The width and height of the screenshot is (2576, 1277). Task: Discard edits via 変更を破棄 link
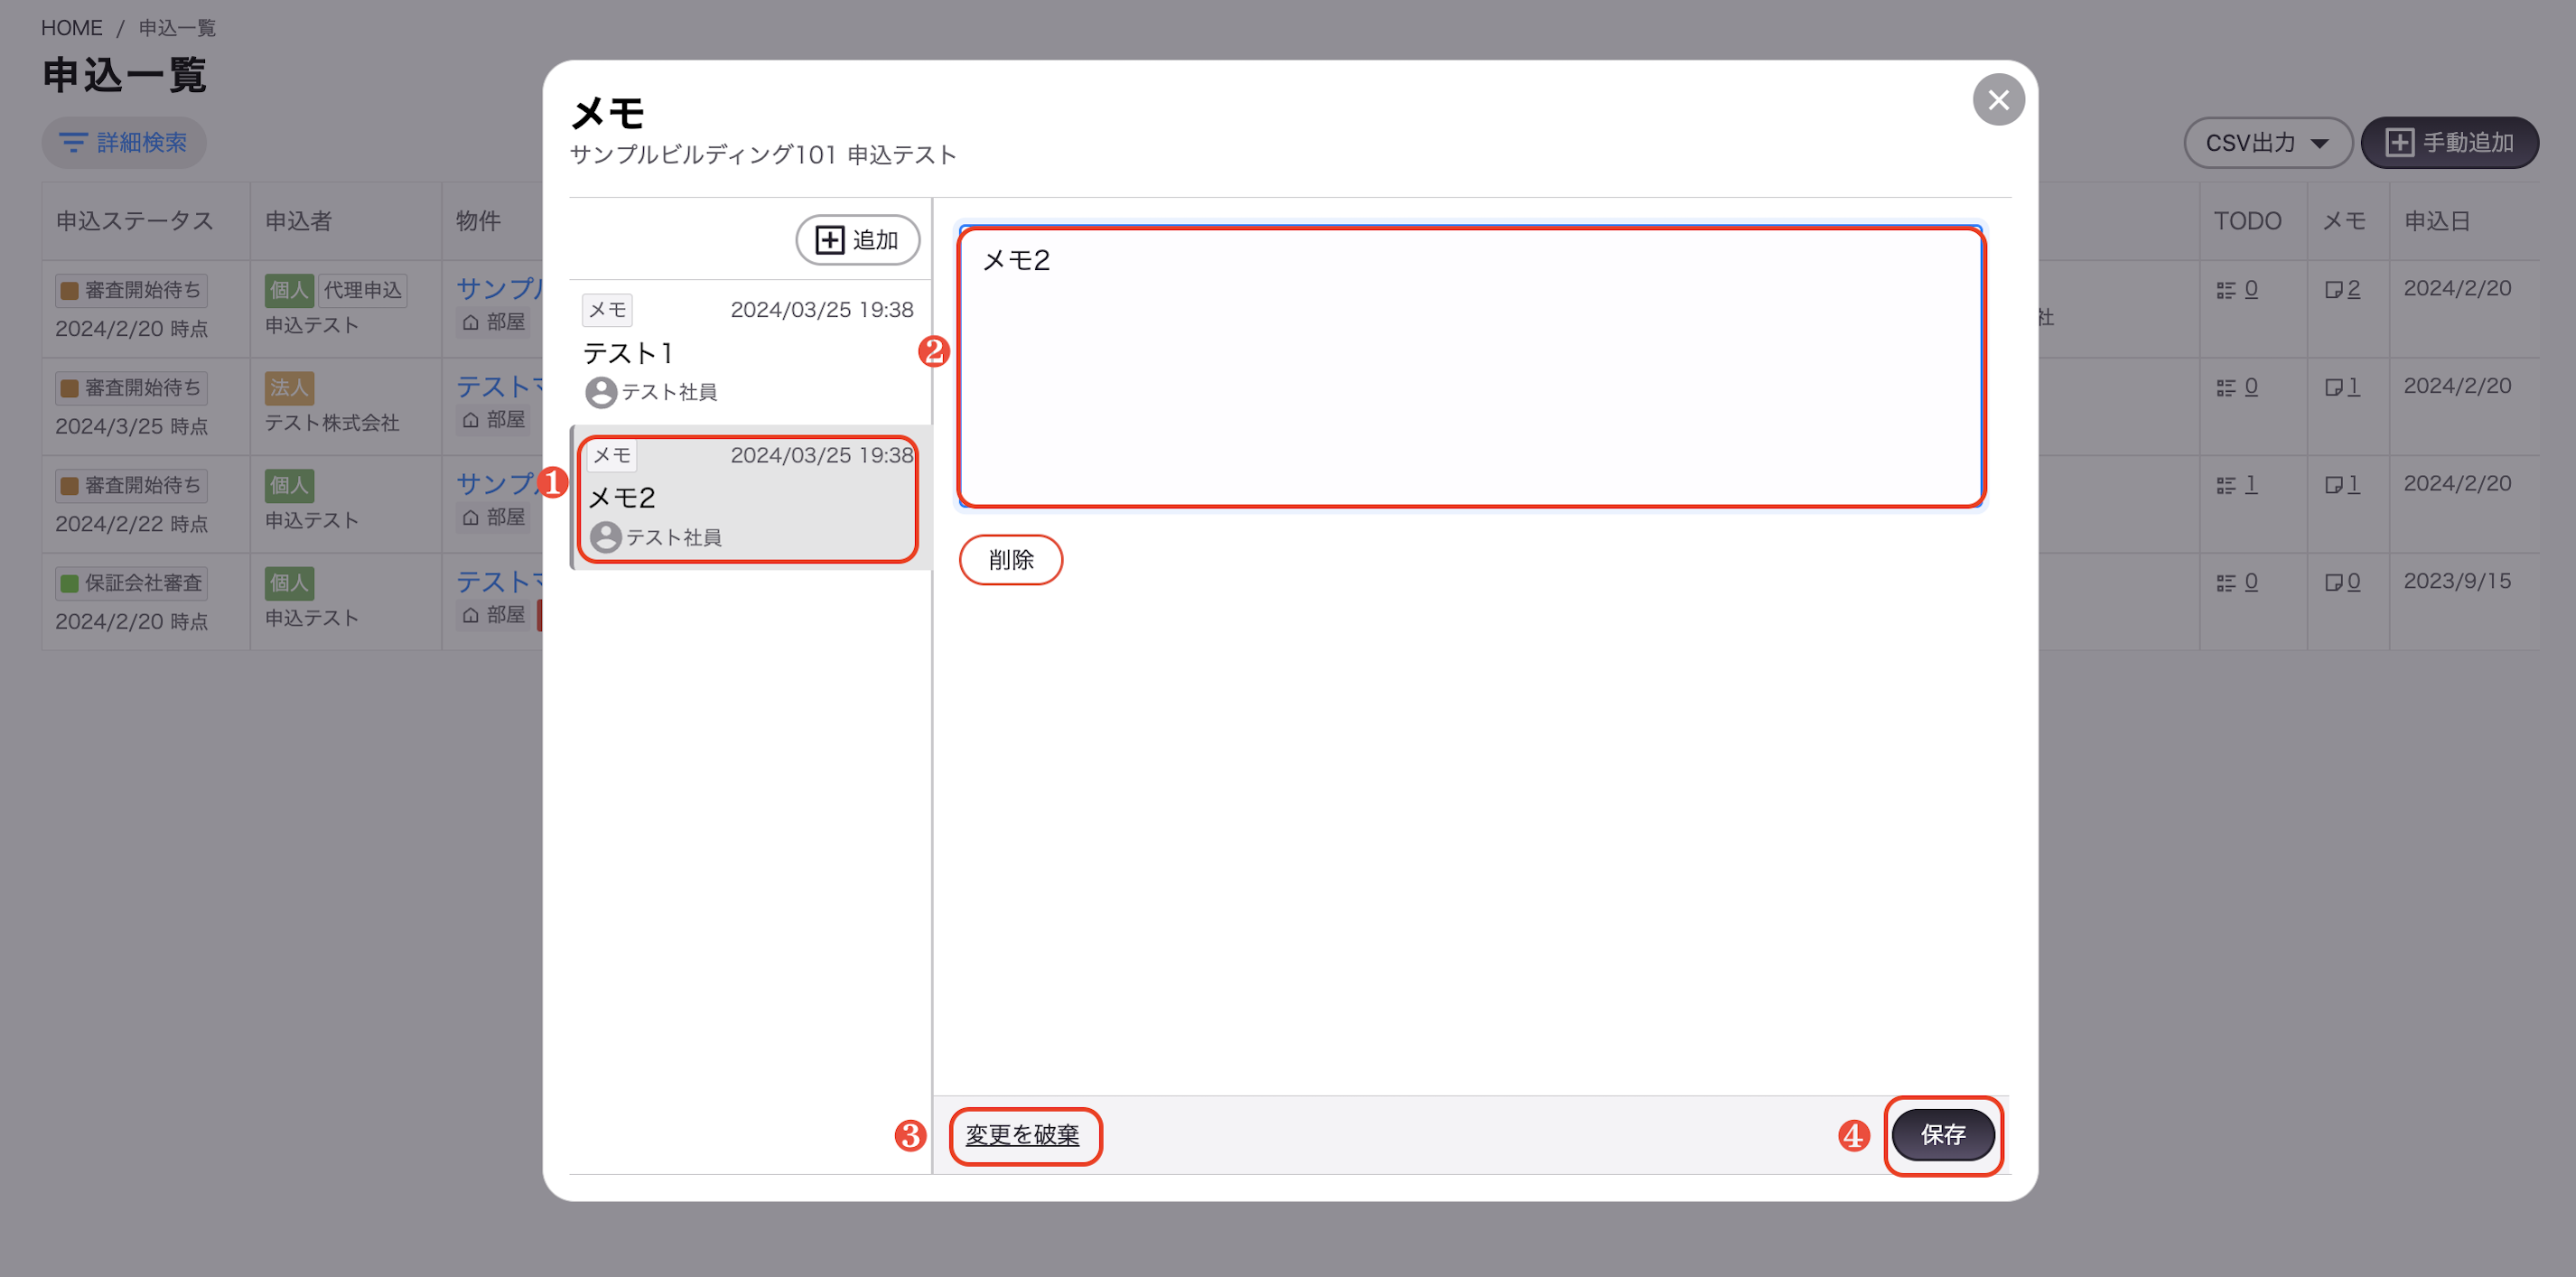pos(1022,1135)
